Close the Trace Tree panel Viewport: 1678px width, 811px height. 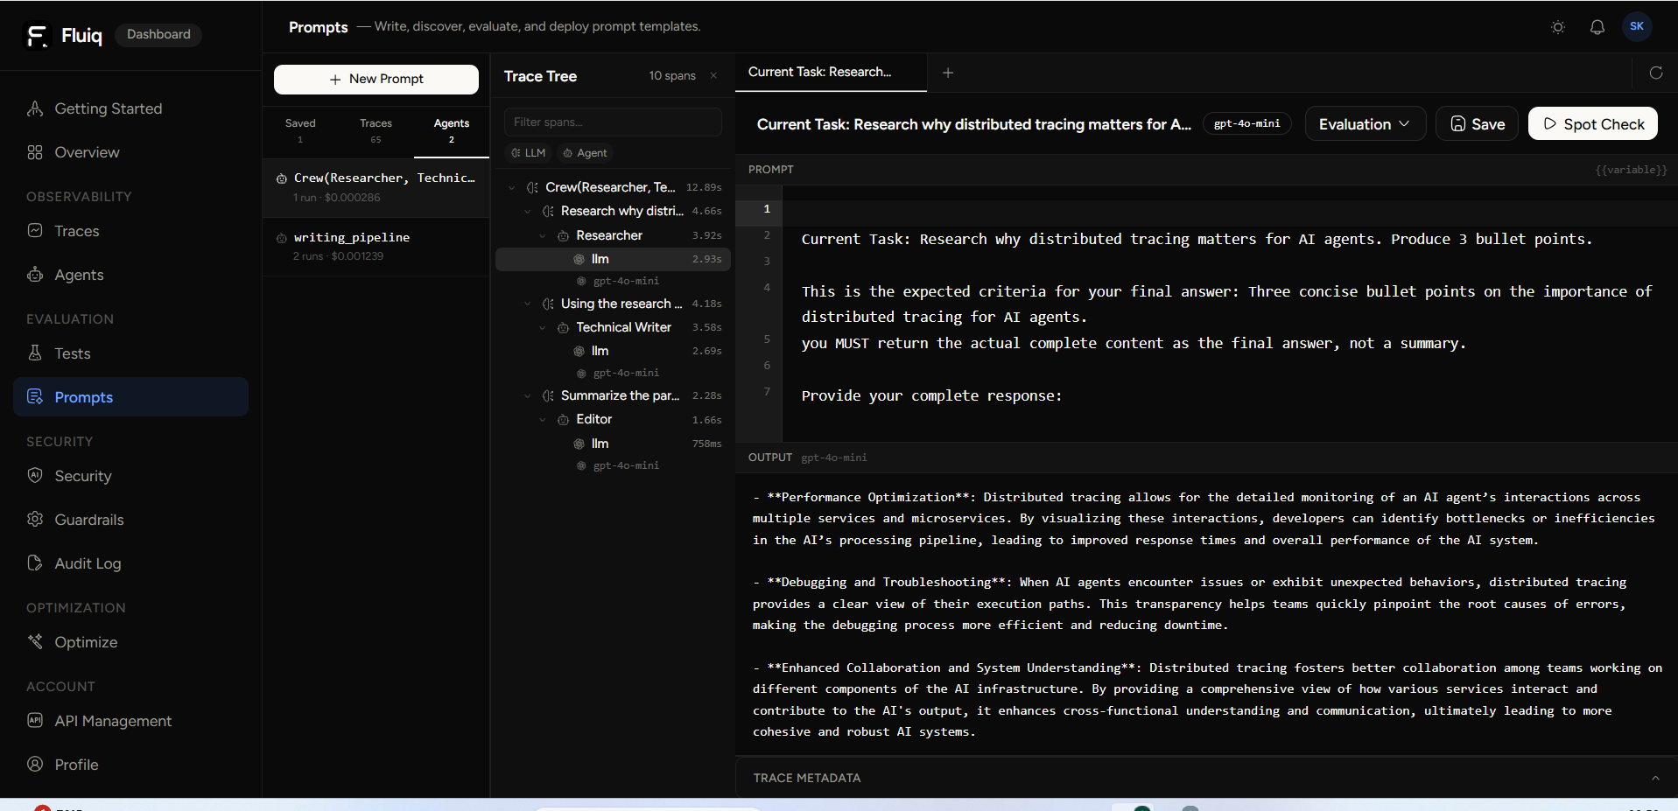click(x=713, y=76)
